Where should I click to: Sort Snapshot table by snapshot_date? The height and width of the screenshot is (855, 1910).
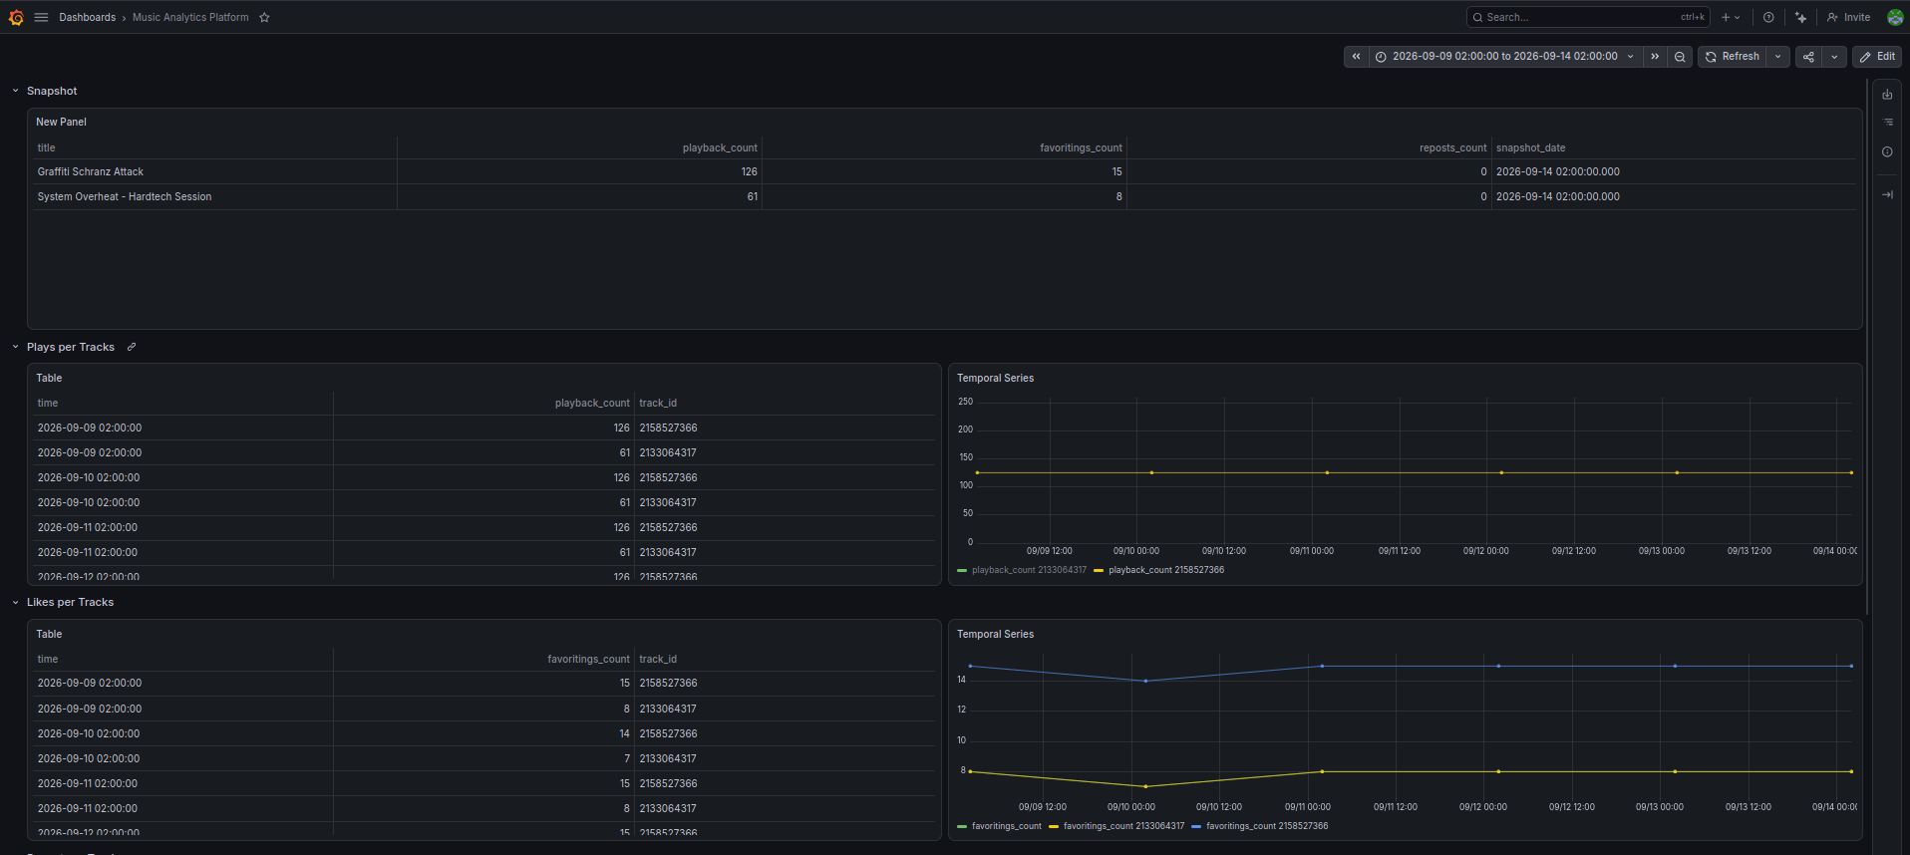1530,147
